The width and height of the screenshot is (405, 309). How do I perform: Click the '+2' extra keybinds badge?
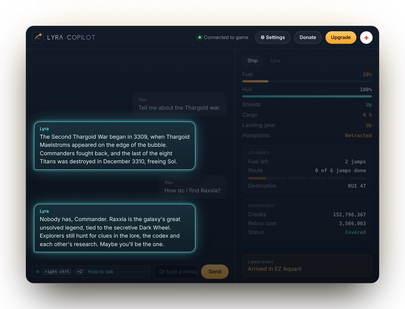point(80,272)
